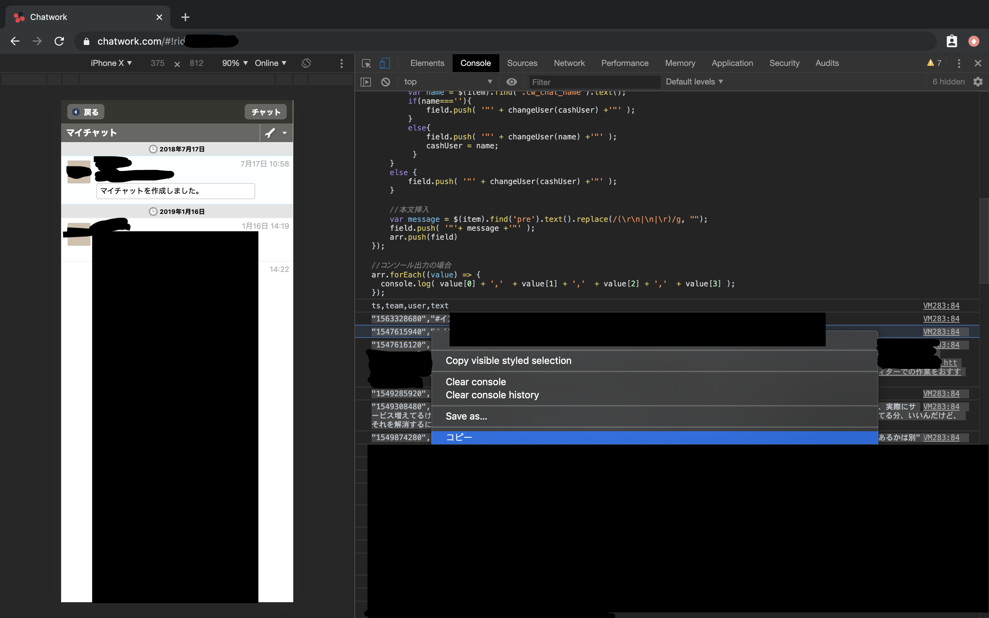The width and height of the screenshot is (989, 618).
Task: Toggle the device emulation toolbar
Action: point(385,64)
